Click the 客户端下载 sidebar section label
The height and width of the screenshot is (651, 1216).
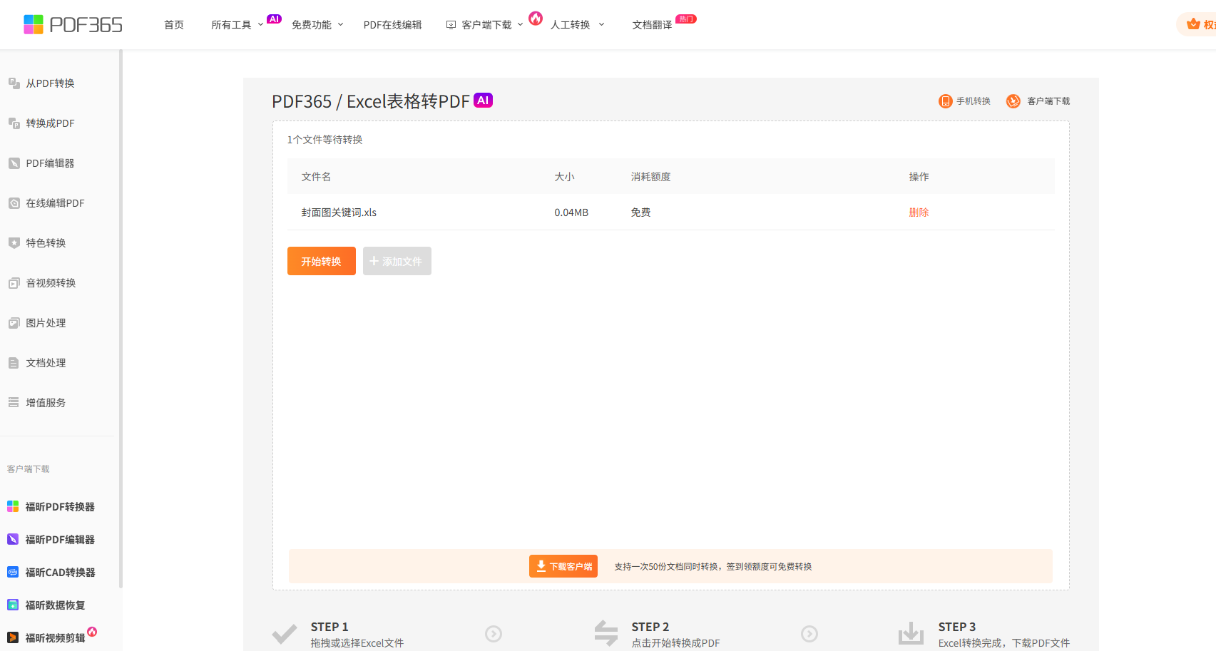[x=29, y=469]
